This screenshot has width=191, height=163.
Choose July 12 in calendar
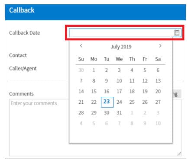point(145,81)
